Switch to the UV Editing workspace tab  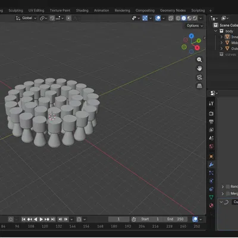[36, 10]
